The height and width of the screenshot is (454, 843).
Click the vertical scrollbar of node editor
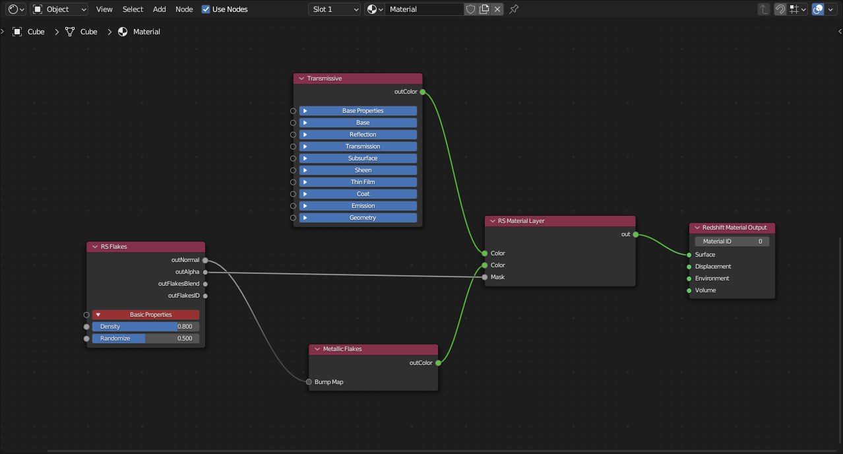840,342
